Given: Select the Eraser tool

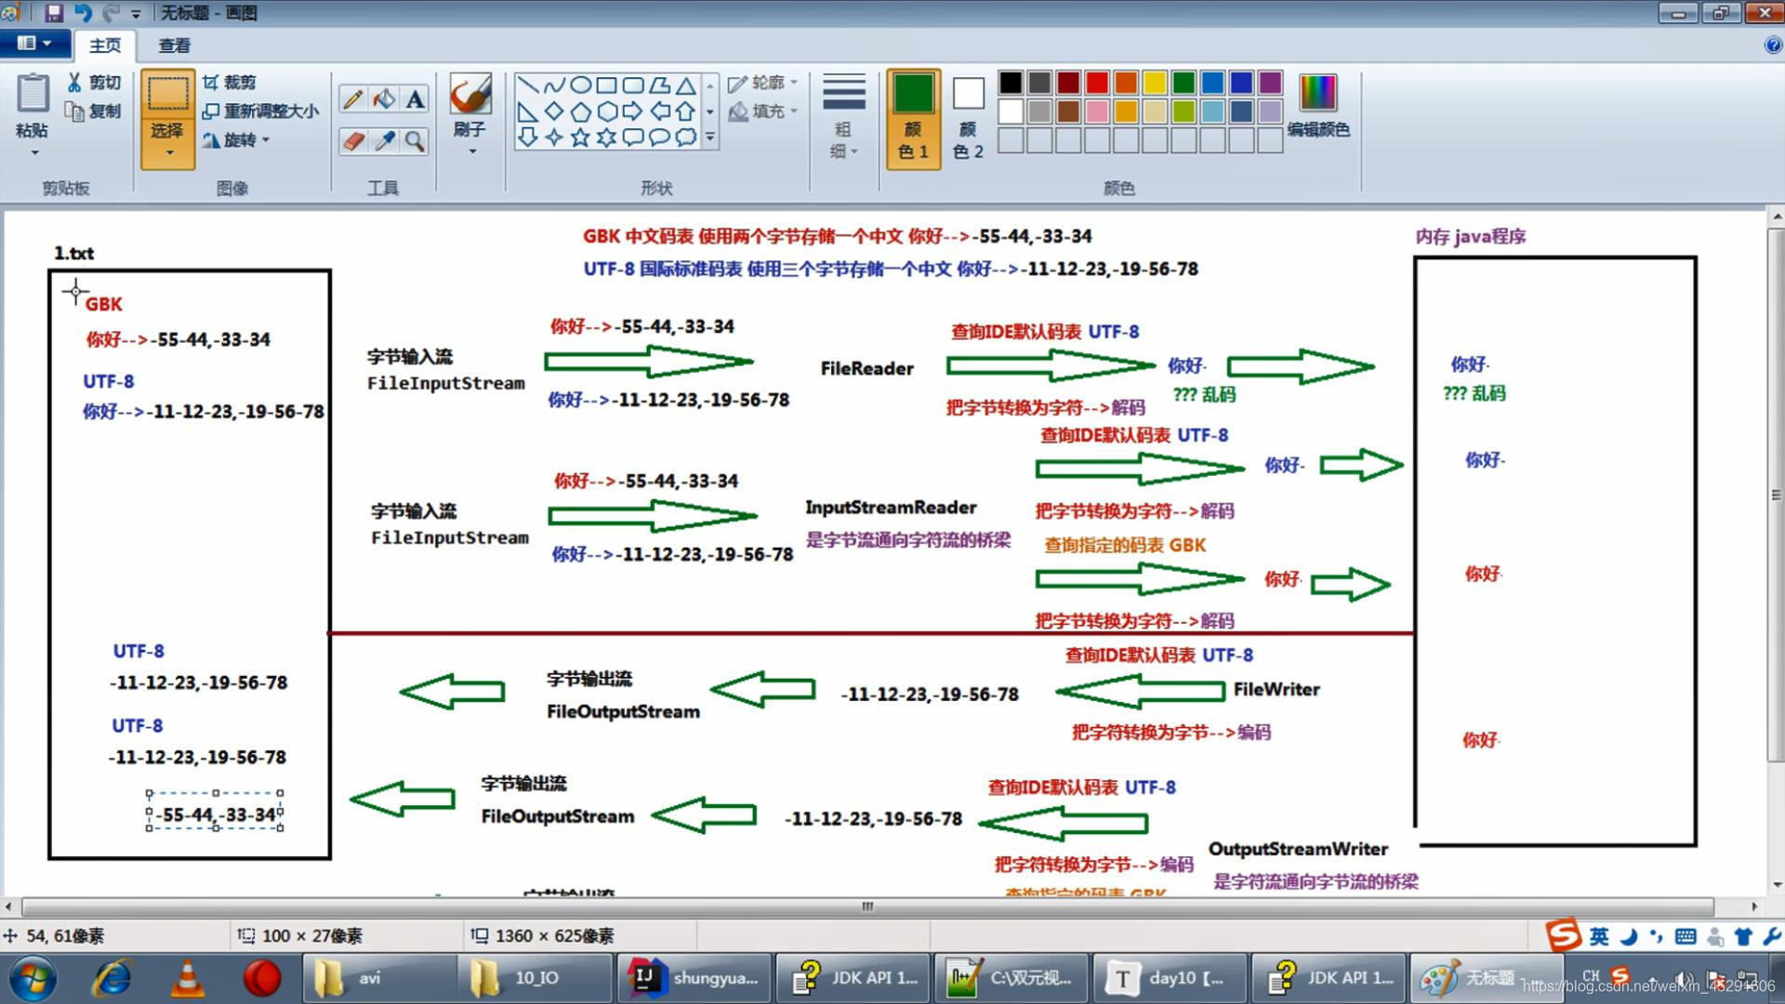Looking at the screenshot, I should pyautogui.click(x=352, y=140).
